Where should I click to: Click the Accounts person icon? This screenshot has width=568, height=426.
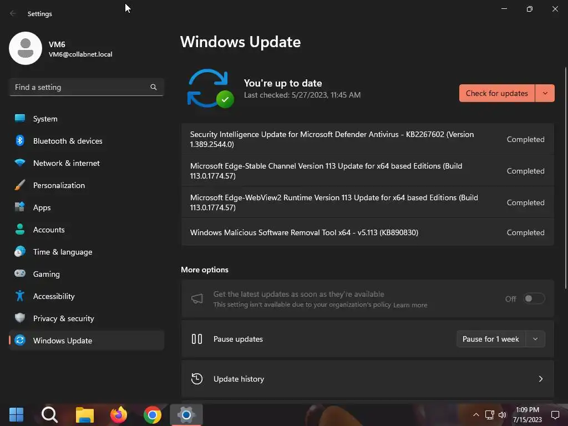pyautogui.click(x=20, y=229)
